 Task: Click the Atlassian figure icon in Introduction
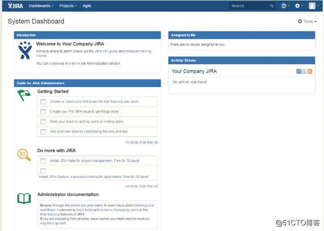(x=25, y=50)
